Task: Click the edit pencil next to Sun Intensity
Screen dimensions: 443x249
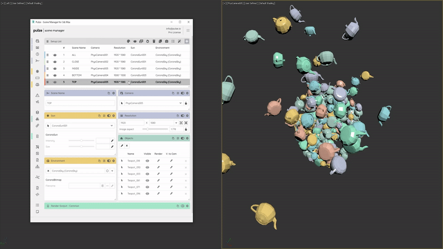Action: click(112, 141)
